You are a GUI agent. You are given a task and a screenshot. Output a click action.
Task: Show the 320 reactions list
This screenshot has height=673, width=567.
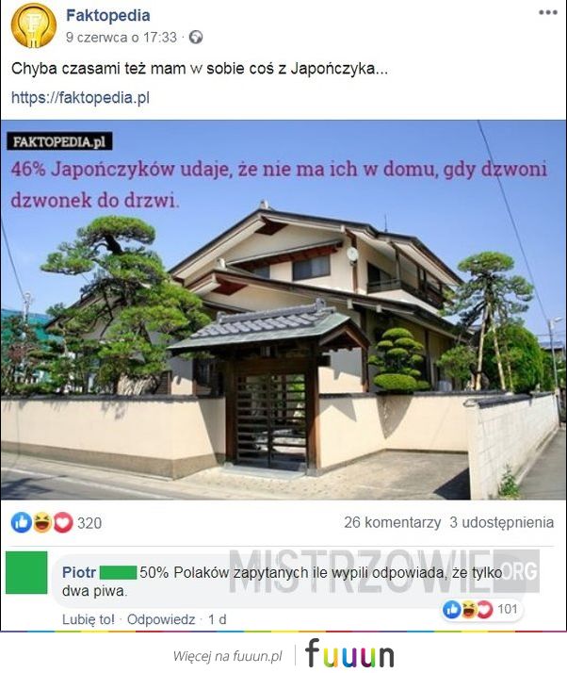89,523
